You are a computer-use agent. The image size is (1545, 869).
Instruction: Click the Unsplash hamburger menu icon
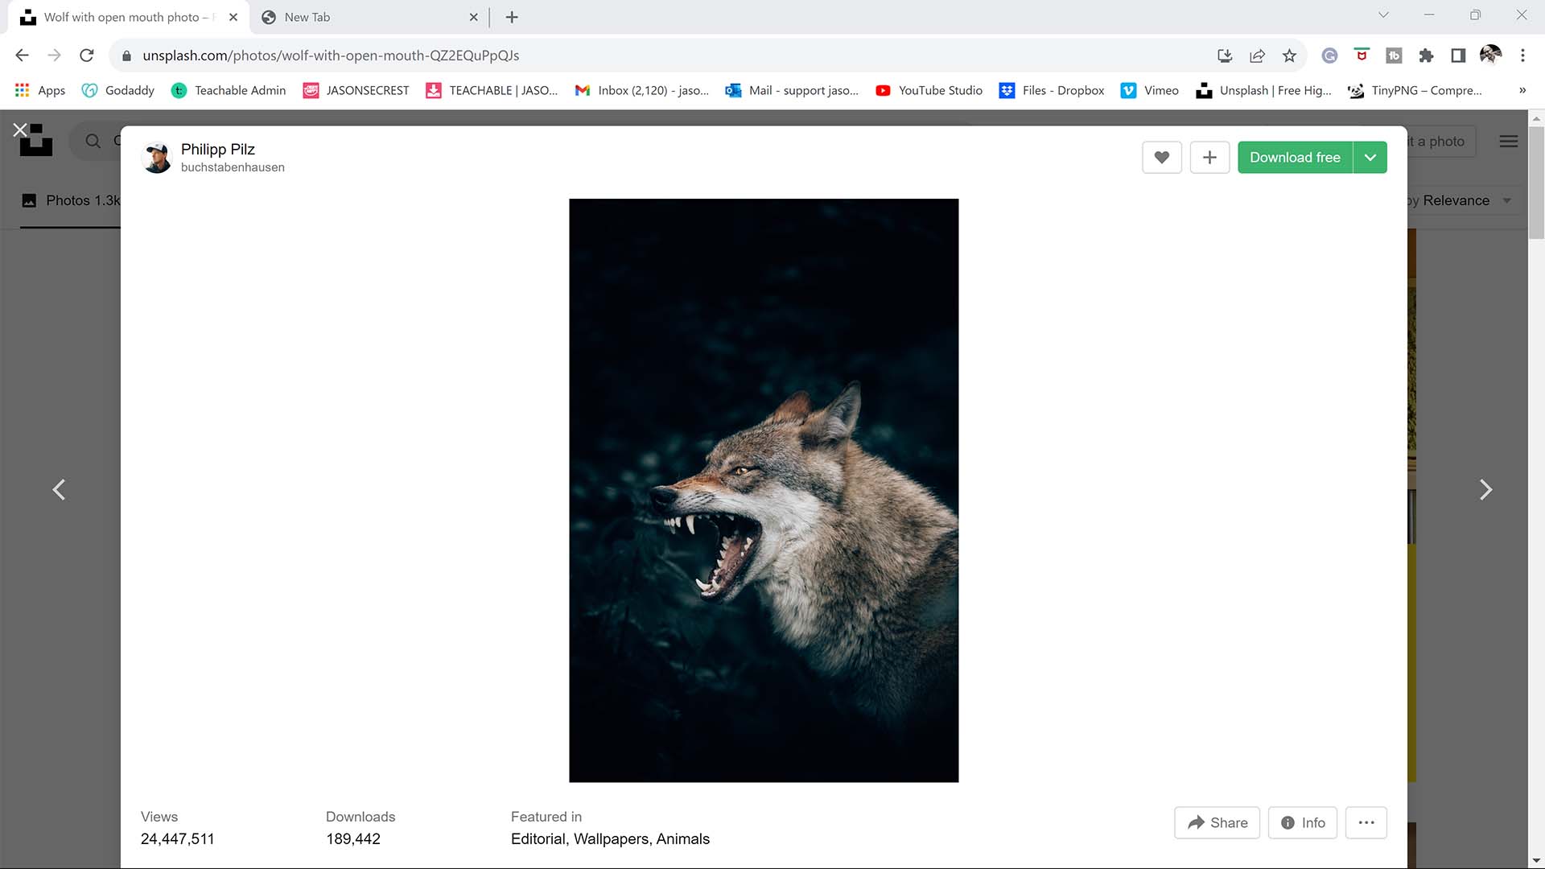(1509, 142)
